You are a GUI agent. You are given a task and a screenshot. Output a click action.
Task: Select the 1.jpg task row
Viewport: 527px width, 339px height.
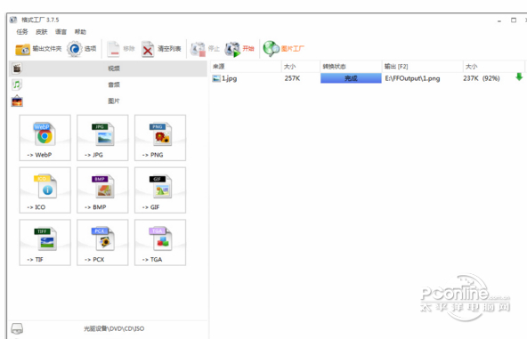[367, 78]
